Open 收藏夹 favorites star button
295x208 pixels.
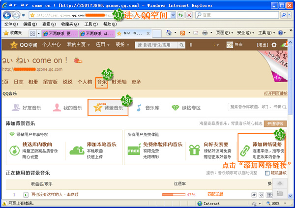click(x=13, y=33)
